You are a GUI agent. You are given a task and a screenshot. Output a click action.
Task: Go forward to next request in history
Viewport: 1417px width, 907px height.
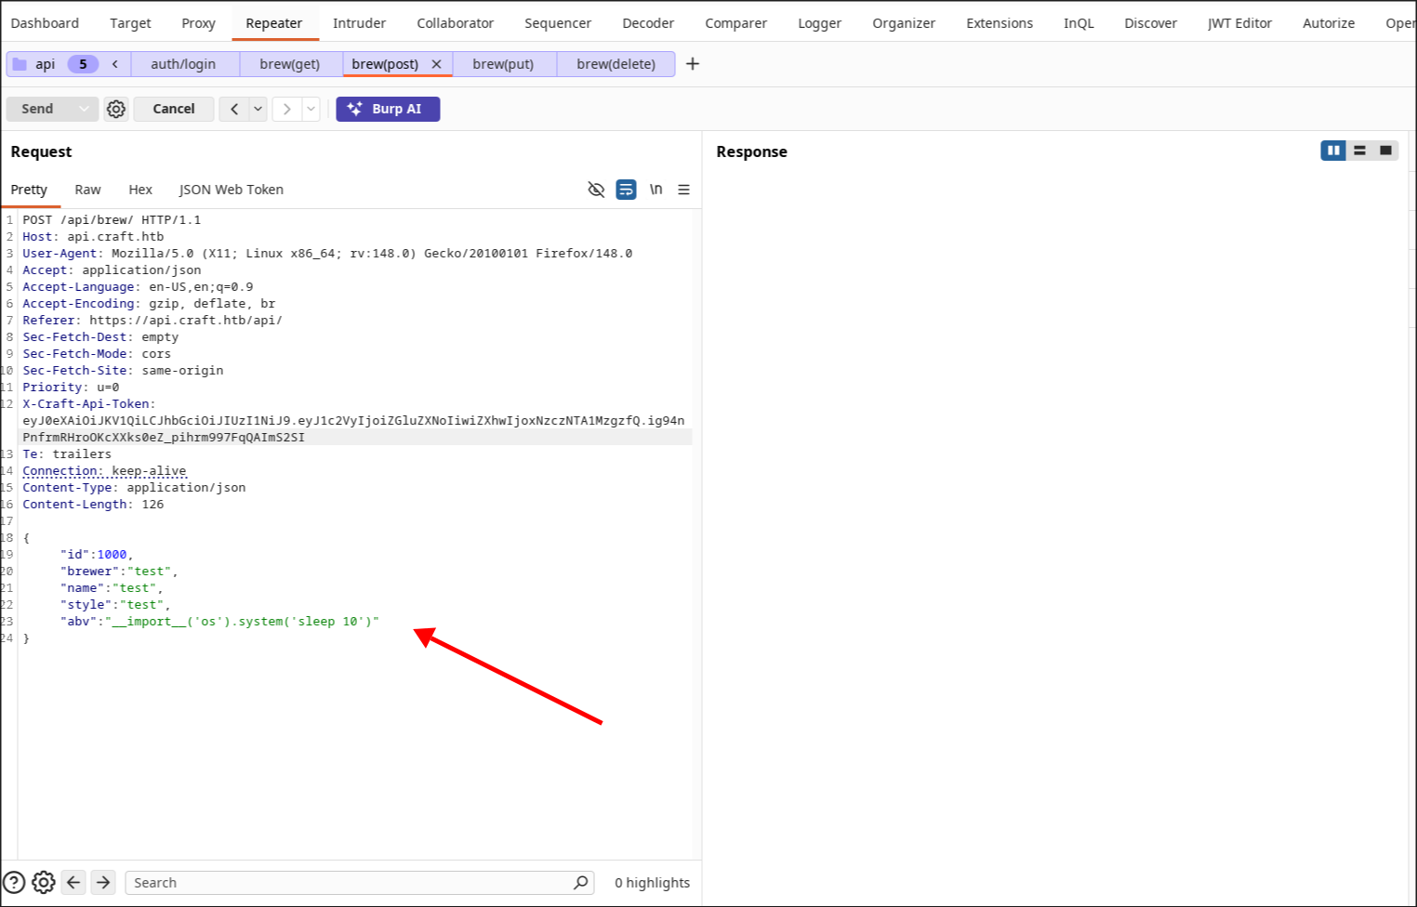pyautogui.click(x=287, y=109)
